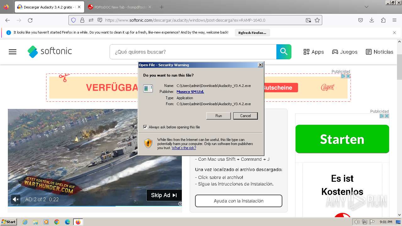Open the media player taskbar icon
This screenshot has height=226, width=402.
coord(46,222)
